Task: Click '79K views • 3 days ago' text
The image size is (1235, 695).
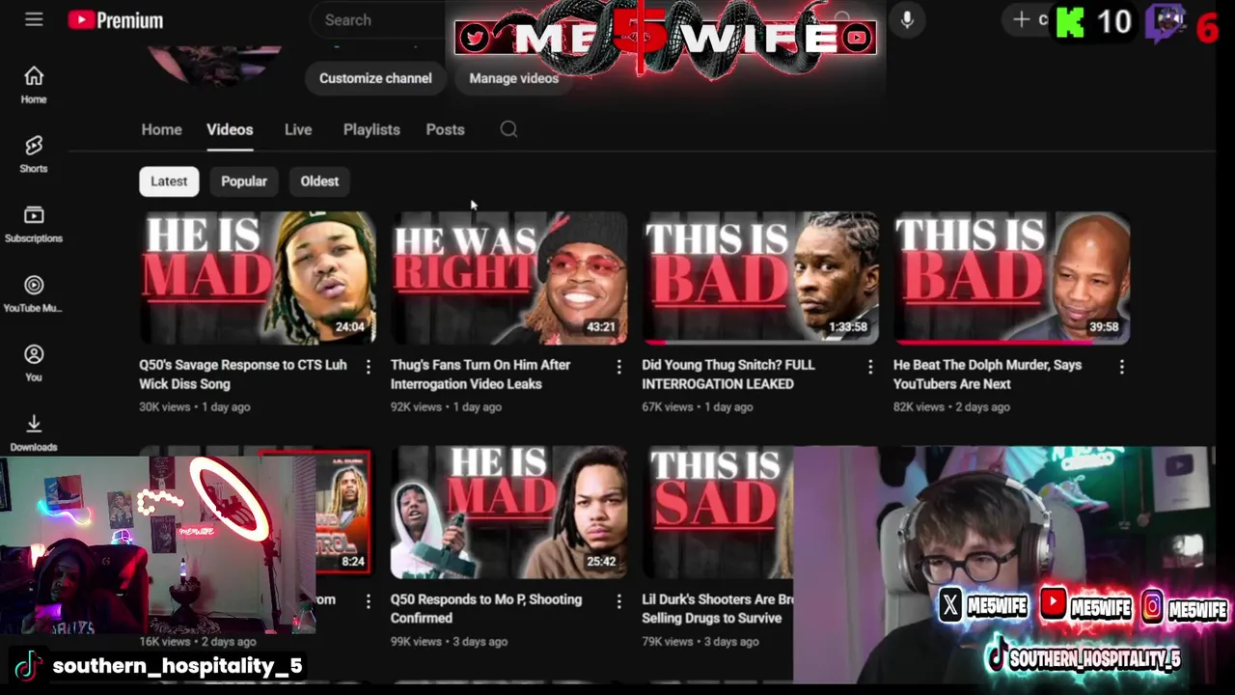Action: click(x=700, y=642)
